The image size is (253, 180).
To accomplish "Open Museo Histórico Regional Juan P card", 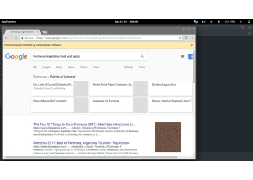I will click(171, 105).
